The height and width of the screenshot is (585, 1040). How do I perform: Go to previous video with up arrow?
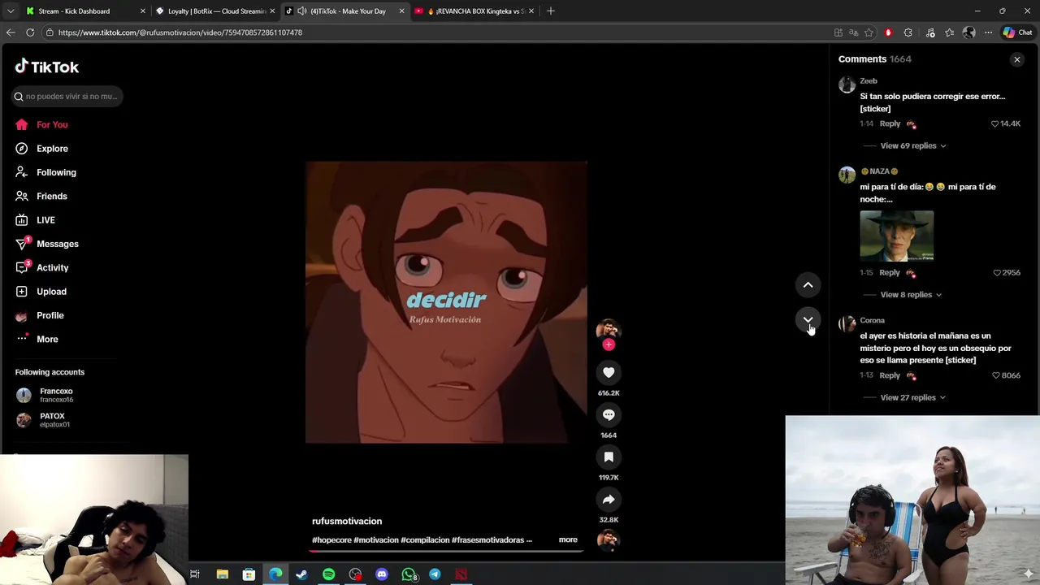click(808, 284)
